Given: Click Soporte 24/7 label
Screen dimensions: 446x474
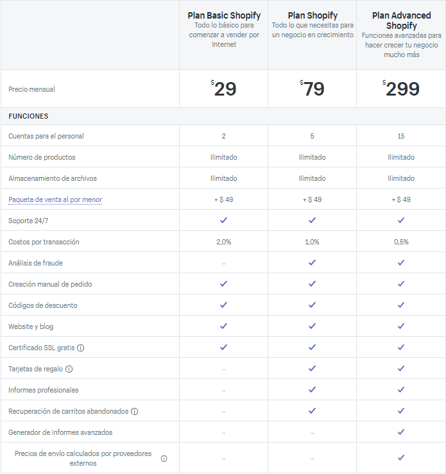Looking at the screenshot, I should 28,221.
